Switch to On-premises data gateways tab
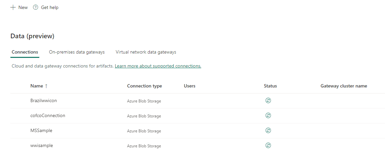Viewport: 385px width, 151px height. tap(77, 52)
